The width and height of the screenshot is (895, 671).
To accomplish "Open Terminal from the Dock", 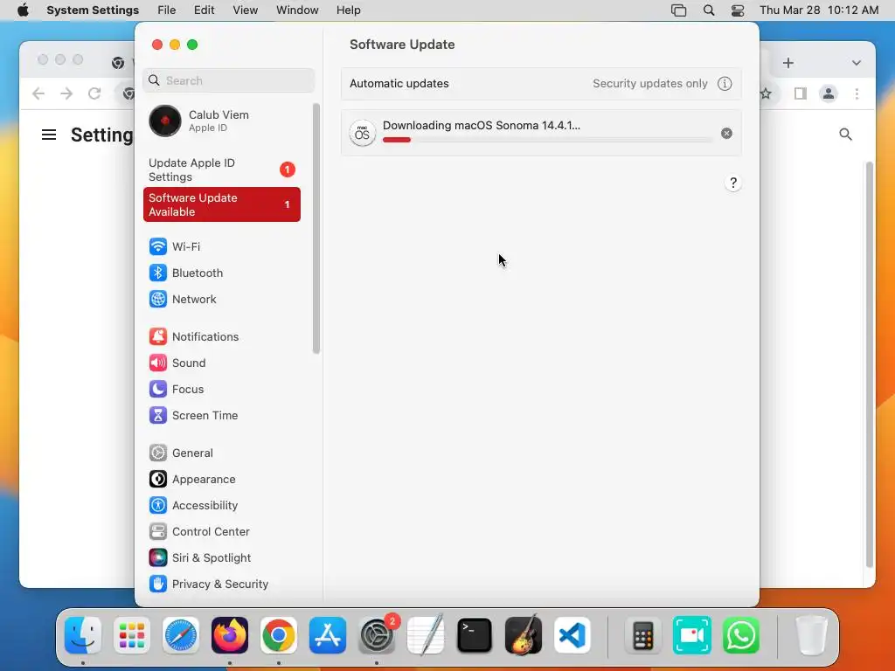I will (475, 636).
